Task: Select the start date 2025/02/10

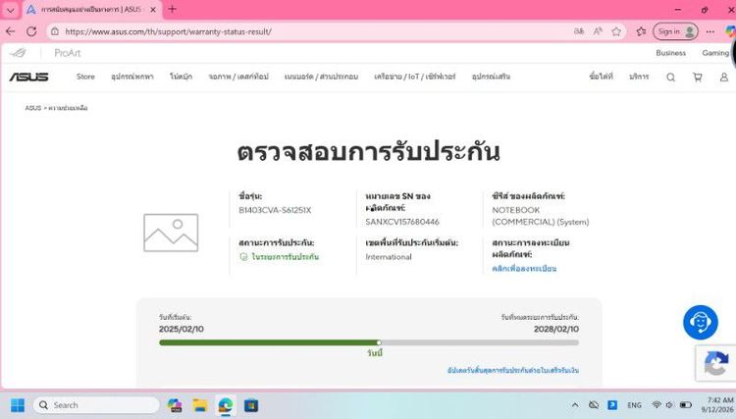Action: (182, 329)
